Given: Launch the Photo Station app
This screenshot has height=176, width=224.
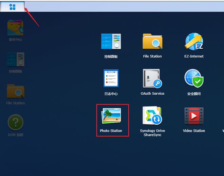Looking at the screenshot, I should point(111,116).
